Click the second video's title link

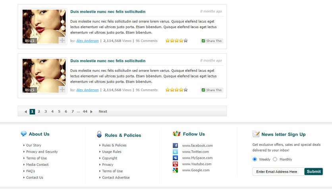108,61
